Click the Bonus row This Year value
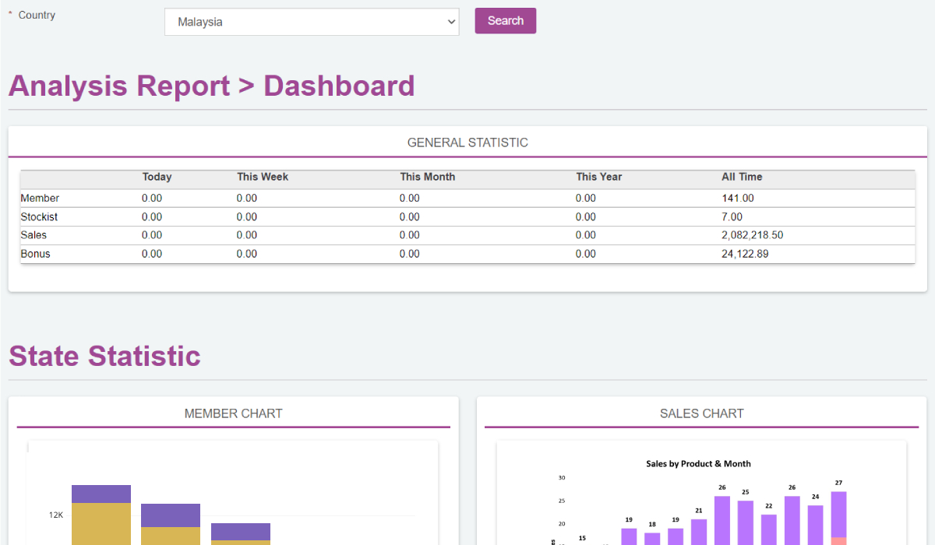The width and height of the screenshot is (935, 545). point(586,254)
